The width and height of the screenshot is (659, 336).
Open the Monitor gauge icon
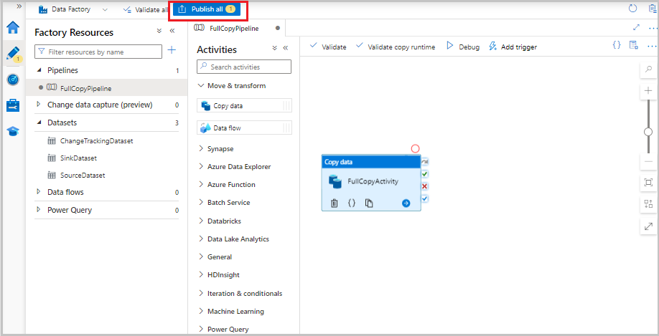point(13,80)
